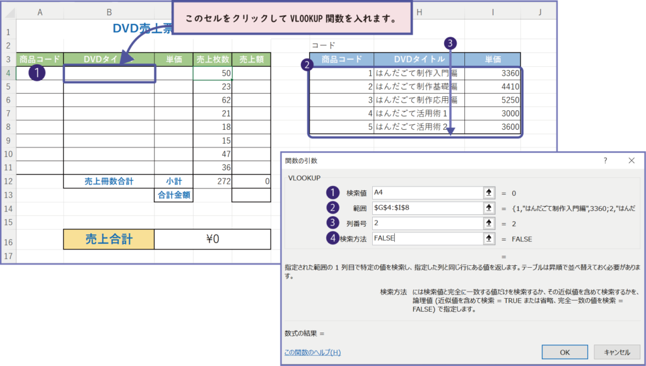The image size is (646, 366).
Task: Click the help question mark in dialog title
Action: pyautogui.click(x=605, y=161)
